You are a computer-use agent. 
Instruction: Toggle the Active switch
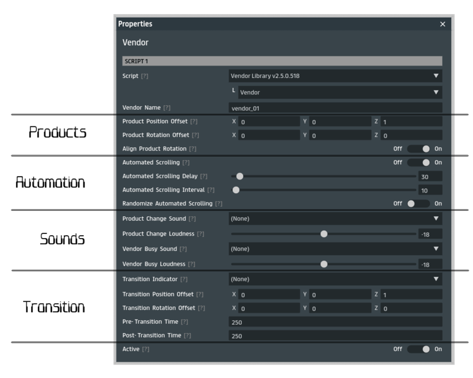[418, 349]
